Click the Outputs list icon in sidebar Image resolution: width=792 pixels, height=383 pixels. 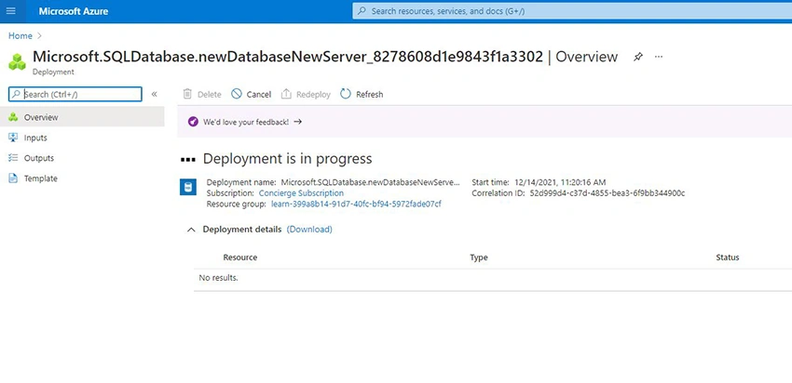[x=13, y=158]
